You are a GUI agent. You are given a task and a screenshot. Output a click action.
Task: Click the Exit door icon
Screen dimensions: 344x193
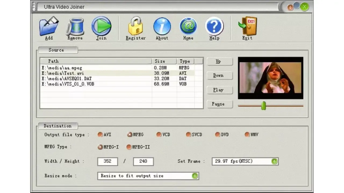(248, 26)
